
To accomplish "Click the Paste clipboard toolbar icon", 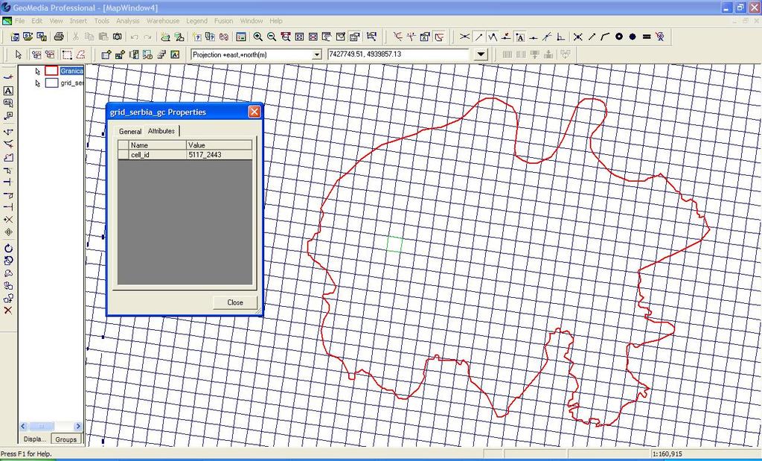I will point(103,36).
